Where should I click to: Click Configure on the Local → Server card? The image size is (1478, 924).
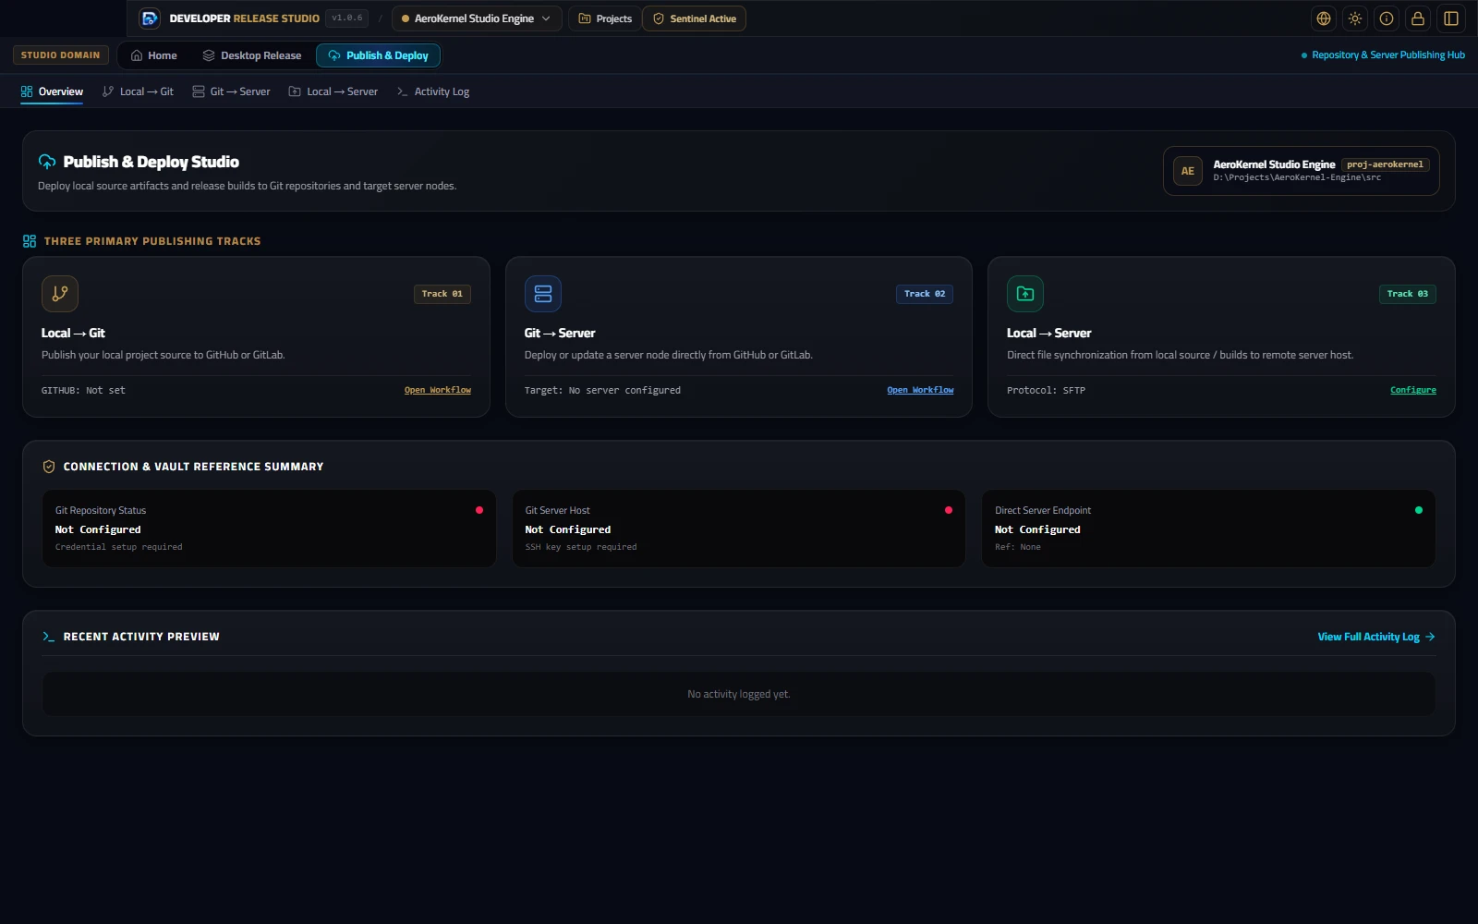point(1413,390)
